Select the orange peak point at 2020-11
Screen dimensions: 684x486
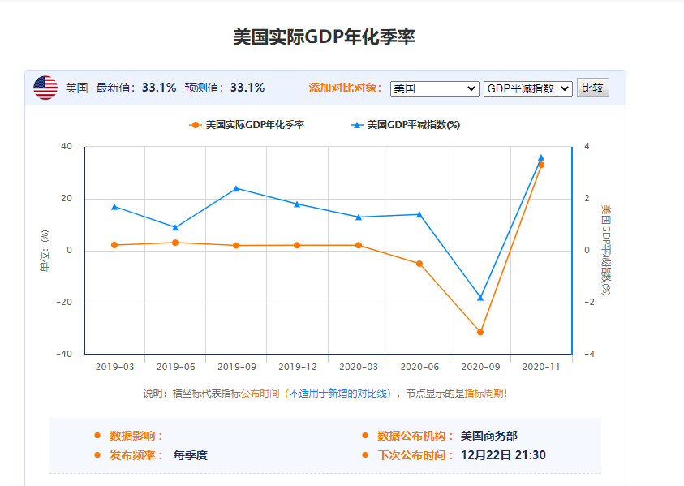pos(541,165)
